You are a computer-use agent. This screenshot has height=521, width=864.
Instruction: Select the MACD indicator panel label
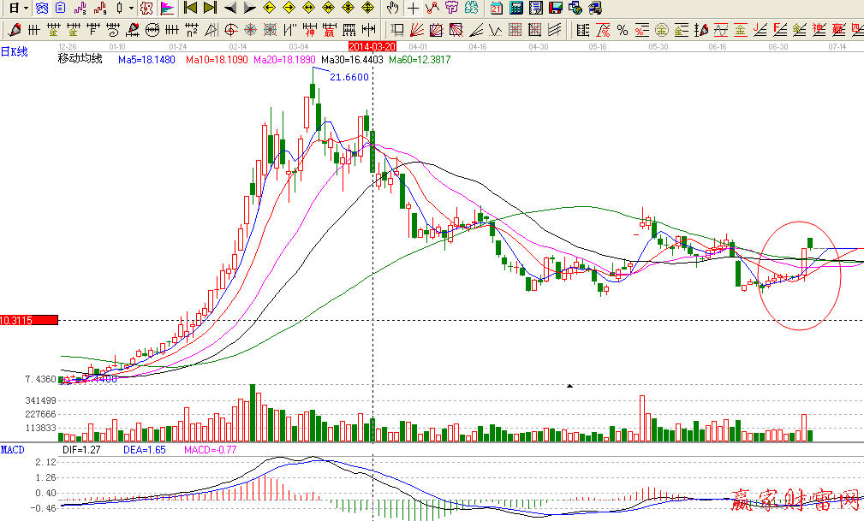[x=13, y=449]
